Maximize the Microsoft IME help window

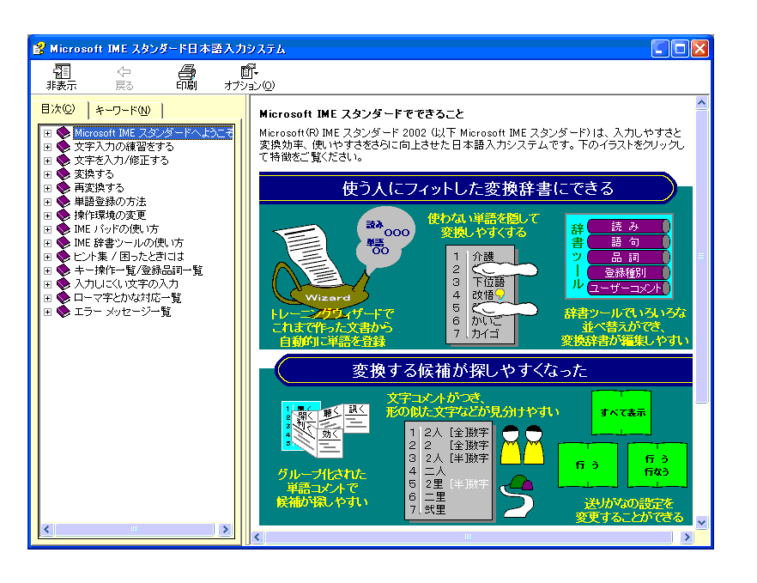[x=680, y=48]
